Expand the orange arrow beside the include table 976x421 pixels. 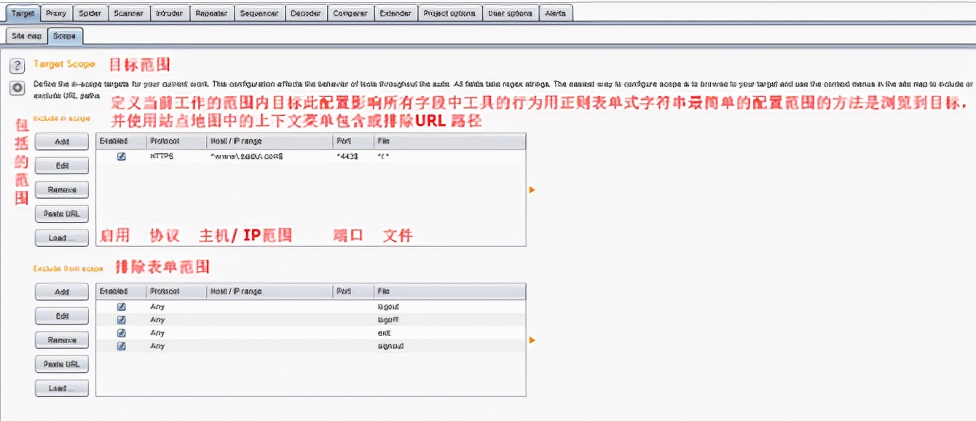click(532, 190)
